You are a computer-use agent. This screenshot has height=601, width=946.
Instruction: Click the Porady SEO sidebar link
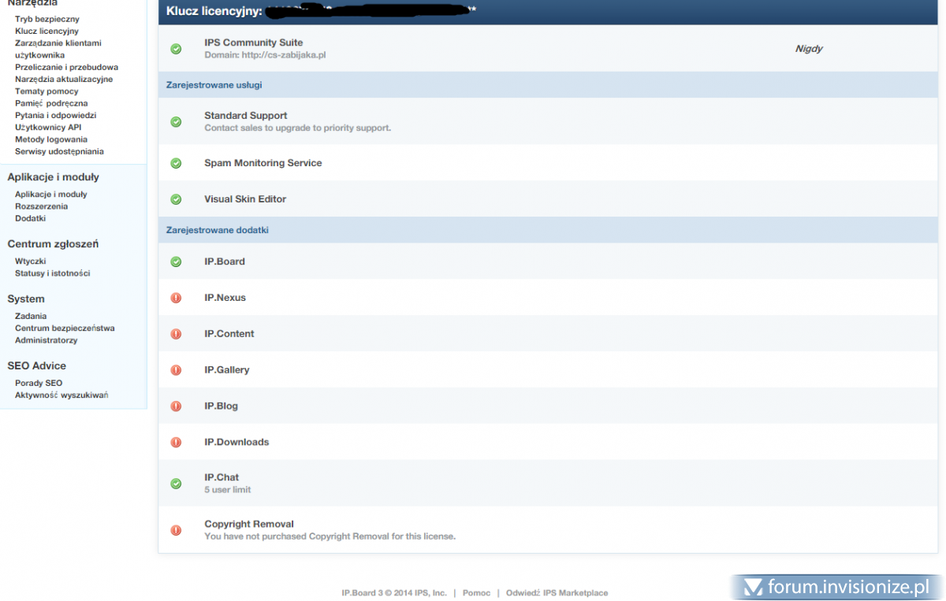point(39,383)
